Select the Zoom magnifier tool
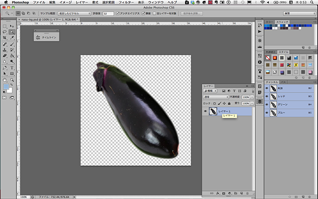 (11, 80)
